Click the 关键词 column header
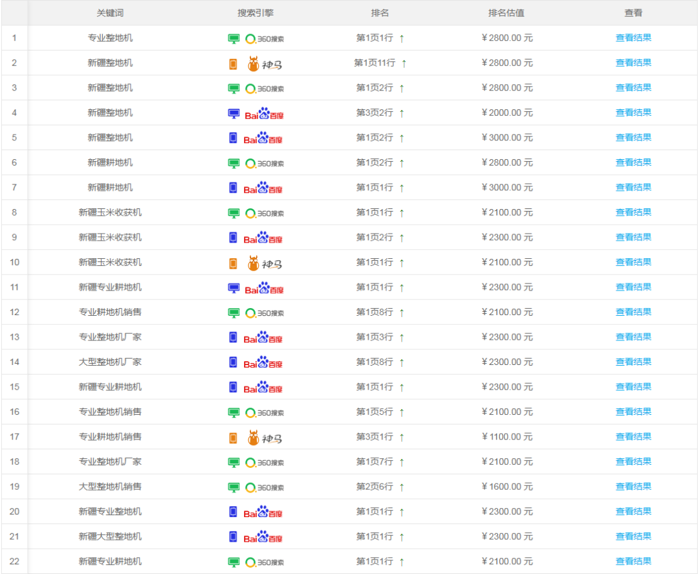This screenshot has width=699, height=574. click(110, 13)
